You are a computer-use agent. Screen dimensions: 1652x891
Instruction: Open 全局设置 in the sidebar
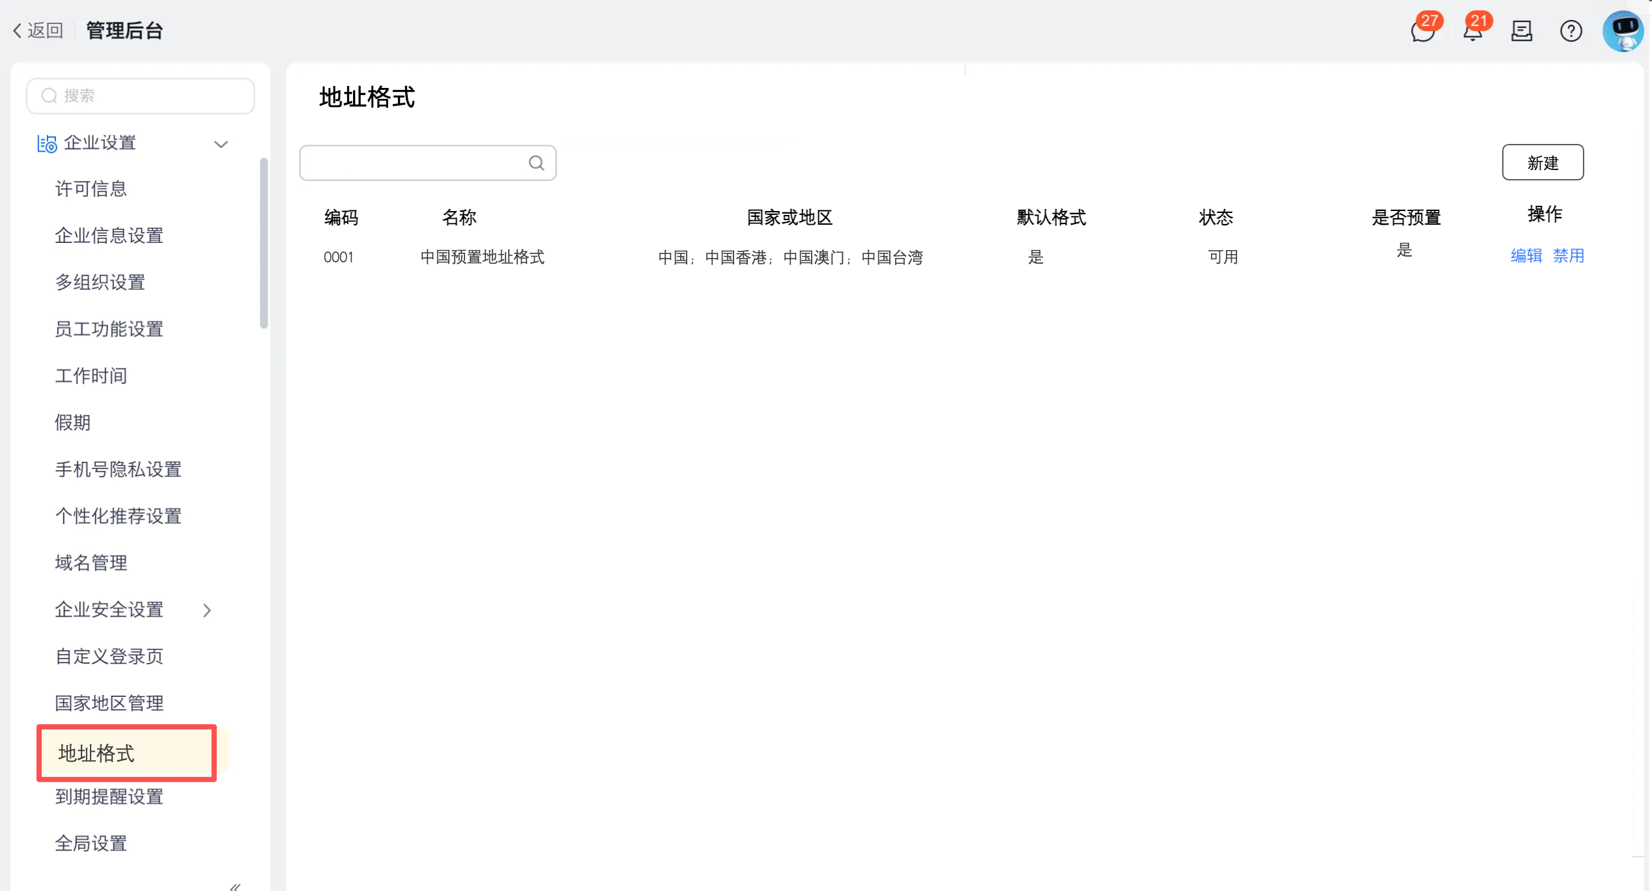pos(91,843)
